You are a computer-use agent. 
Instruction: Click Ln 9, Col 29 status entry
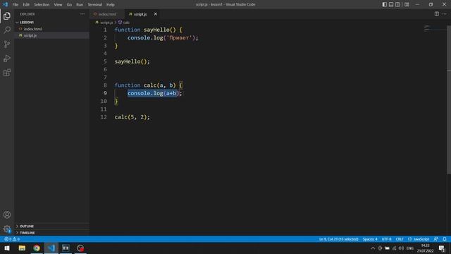click(x=338, y=239)
